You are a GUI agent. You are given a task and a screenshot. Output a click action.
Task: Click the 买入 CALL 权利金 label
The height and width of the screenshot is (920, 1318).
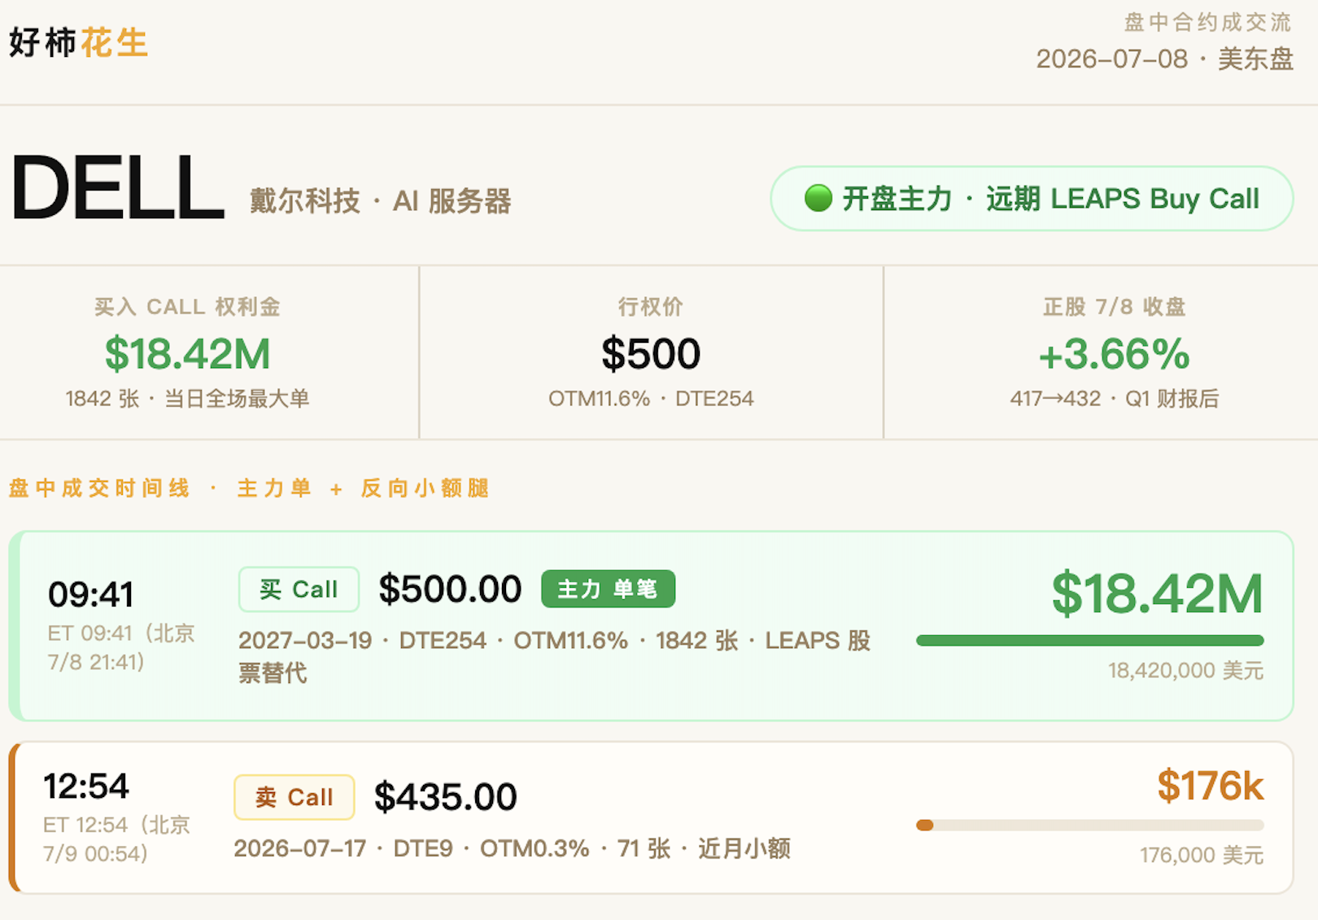[187, 307]
